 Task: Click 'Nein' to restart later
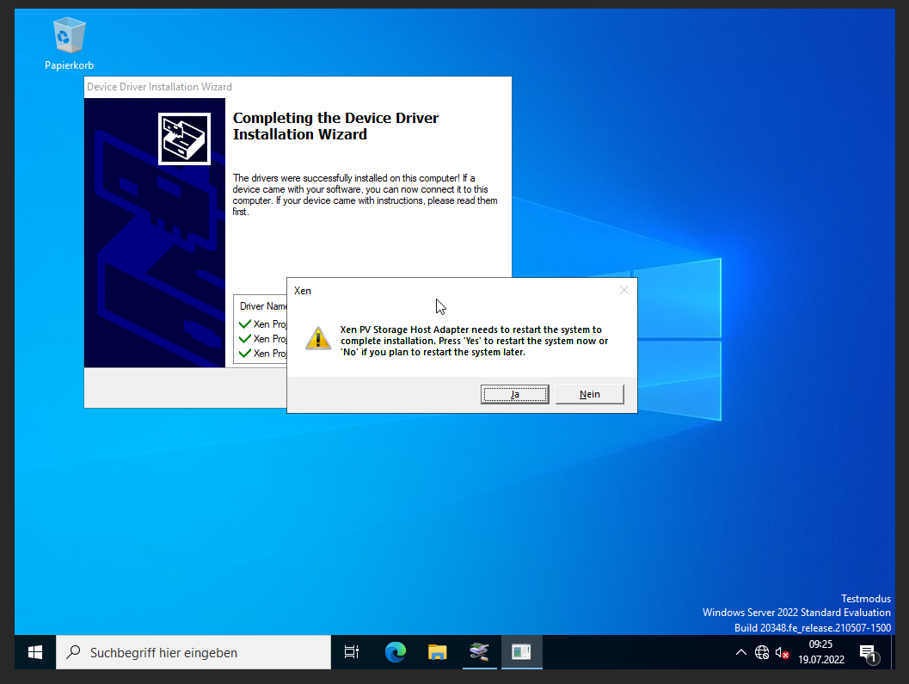tap(589, 394)
